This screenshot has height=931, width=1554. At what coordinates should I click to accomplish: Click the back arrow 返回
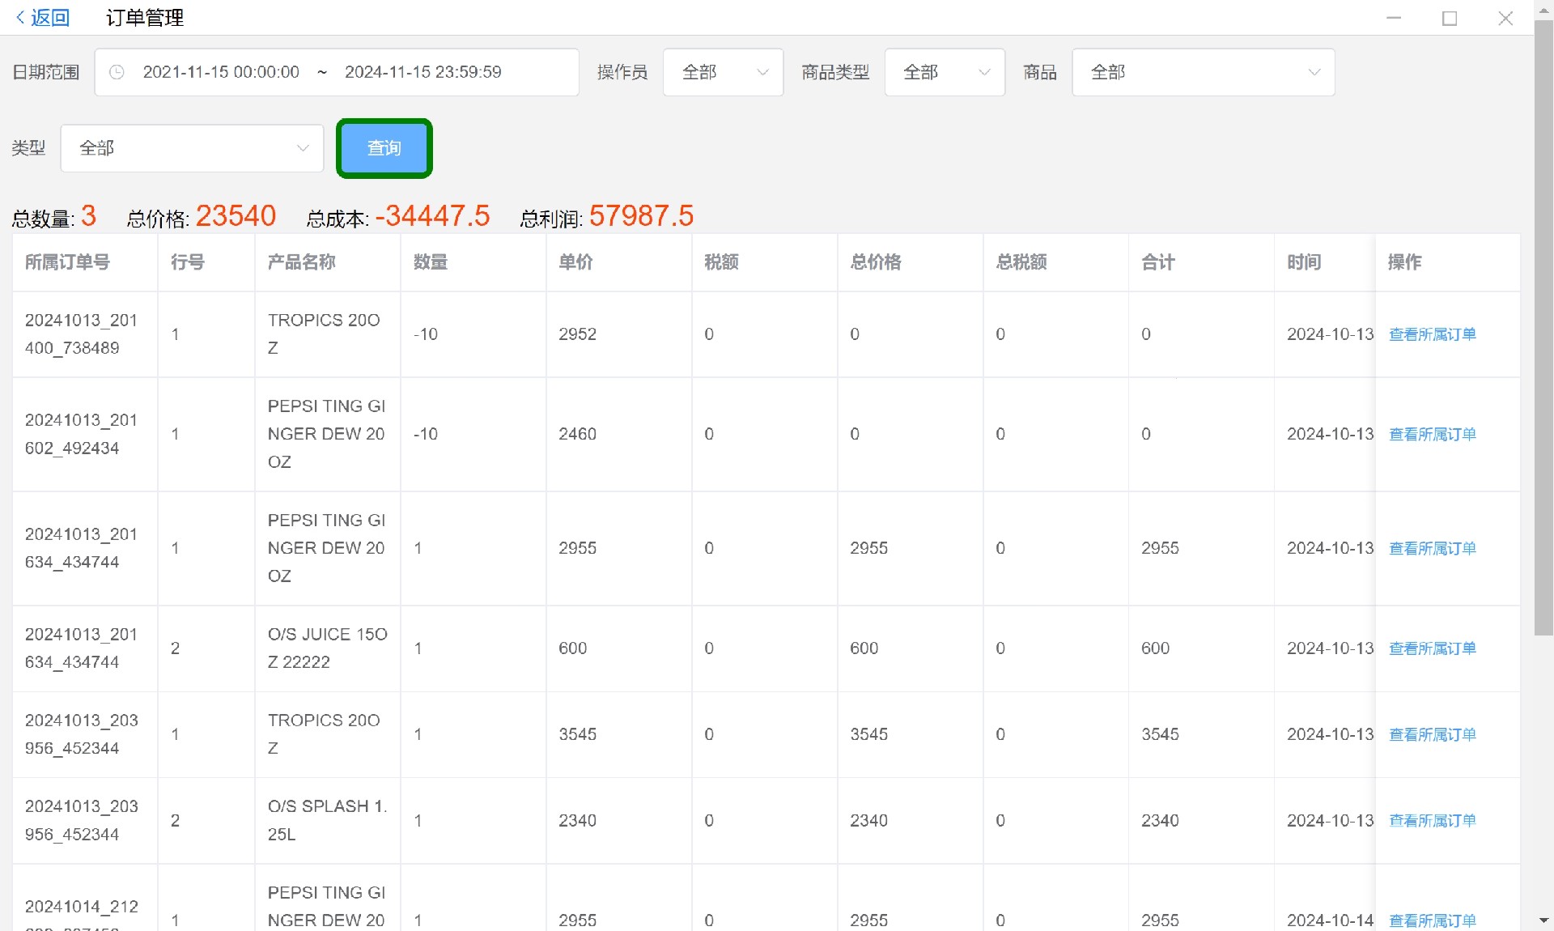click(42, 18)
